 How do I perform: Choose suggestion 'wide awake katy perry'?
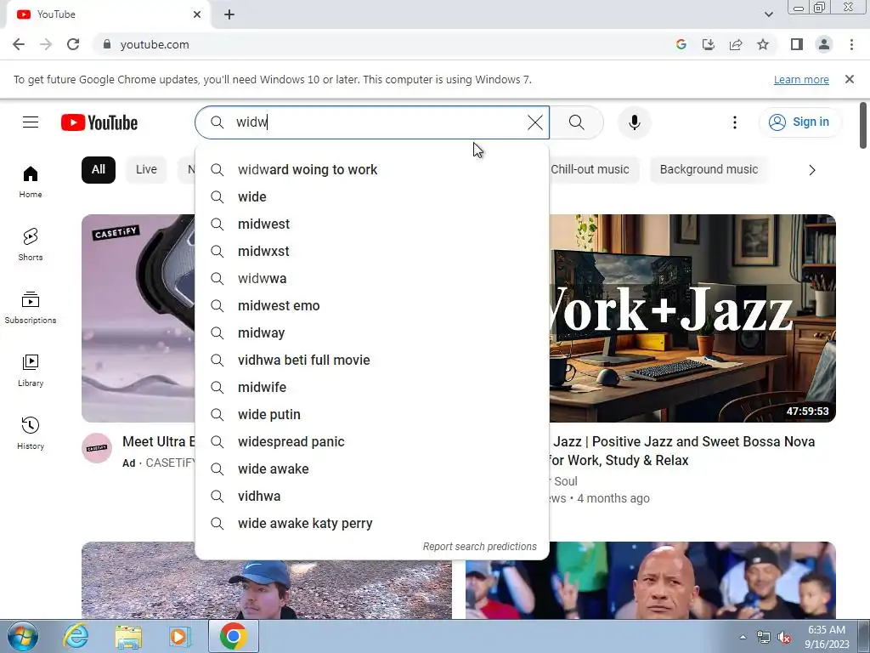pos(372,523)
